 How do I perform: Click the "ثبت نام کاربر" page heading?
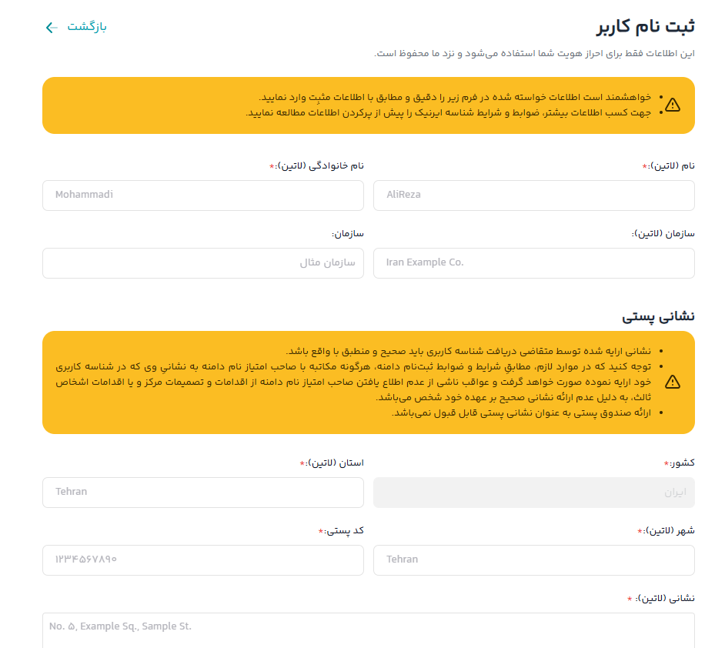[646, 27]
